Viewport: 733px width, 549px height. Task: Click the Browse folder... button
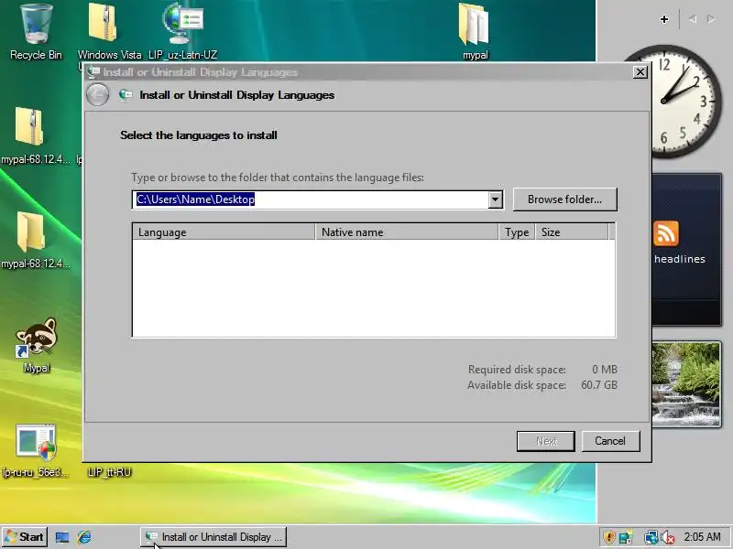point(564,199)
